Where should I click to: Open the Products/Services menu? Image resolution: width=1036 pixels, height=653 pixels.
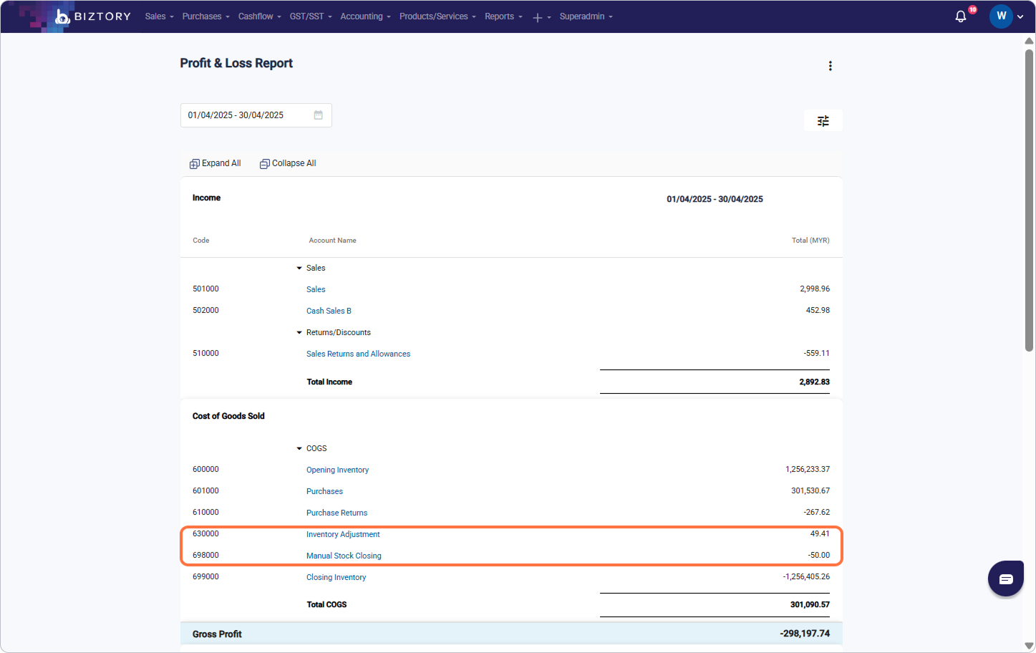click(437, 16)
